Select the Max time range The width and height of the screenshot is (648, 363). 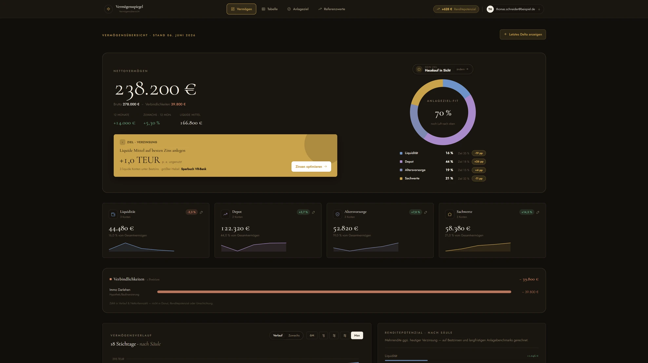357,335
